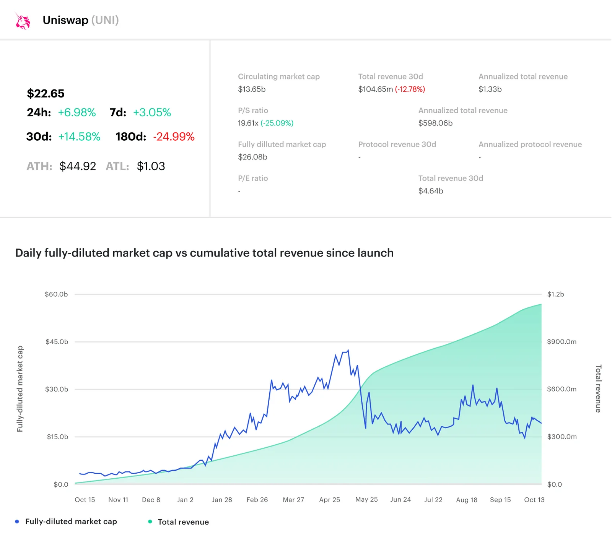Screen dimensions: 612x541
Task: Click the Jan 2 date on the x-axis
Action: coord(185,500)
